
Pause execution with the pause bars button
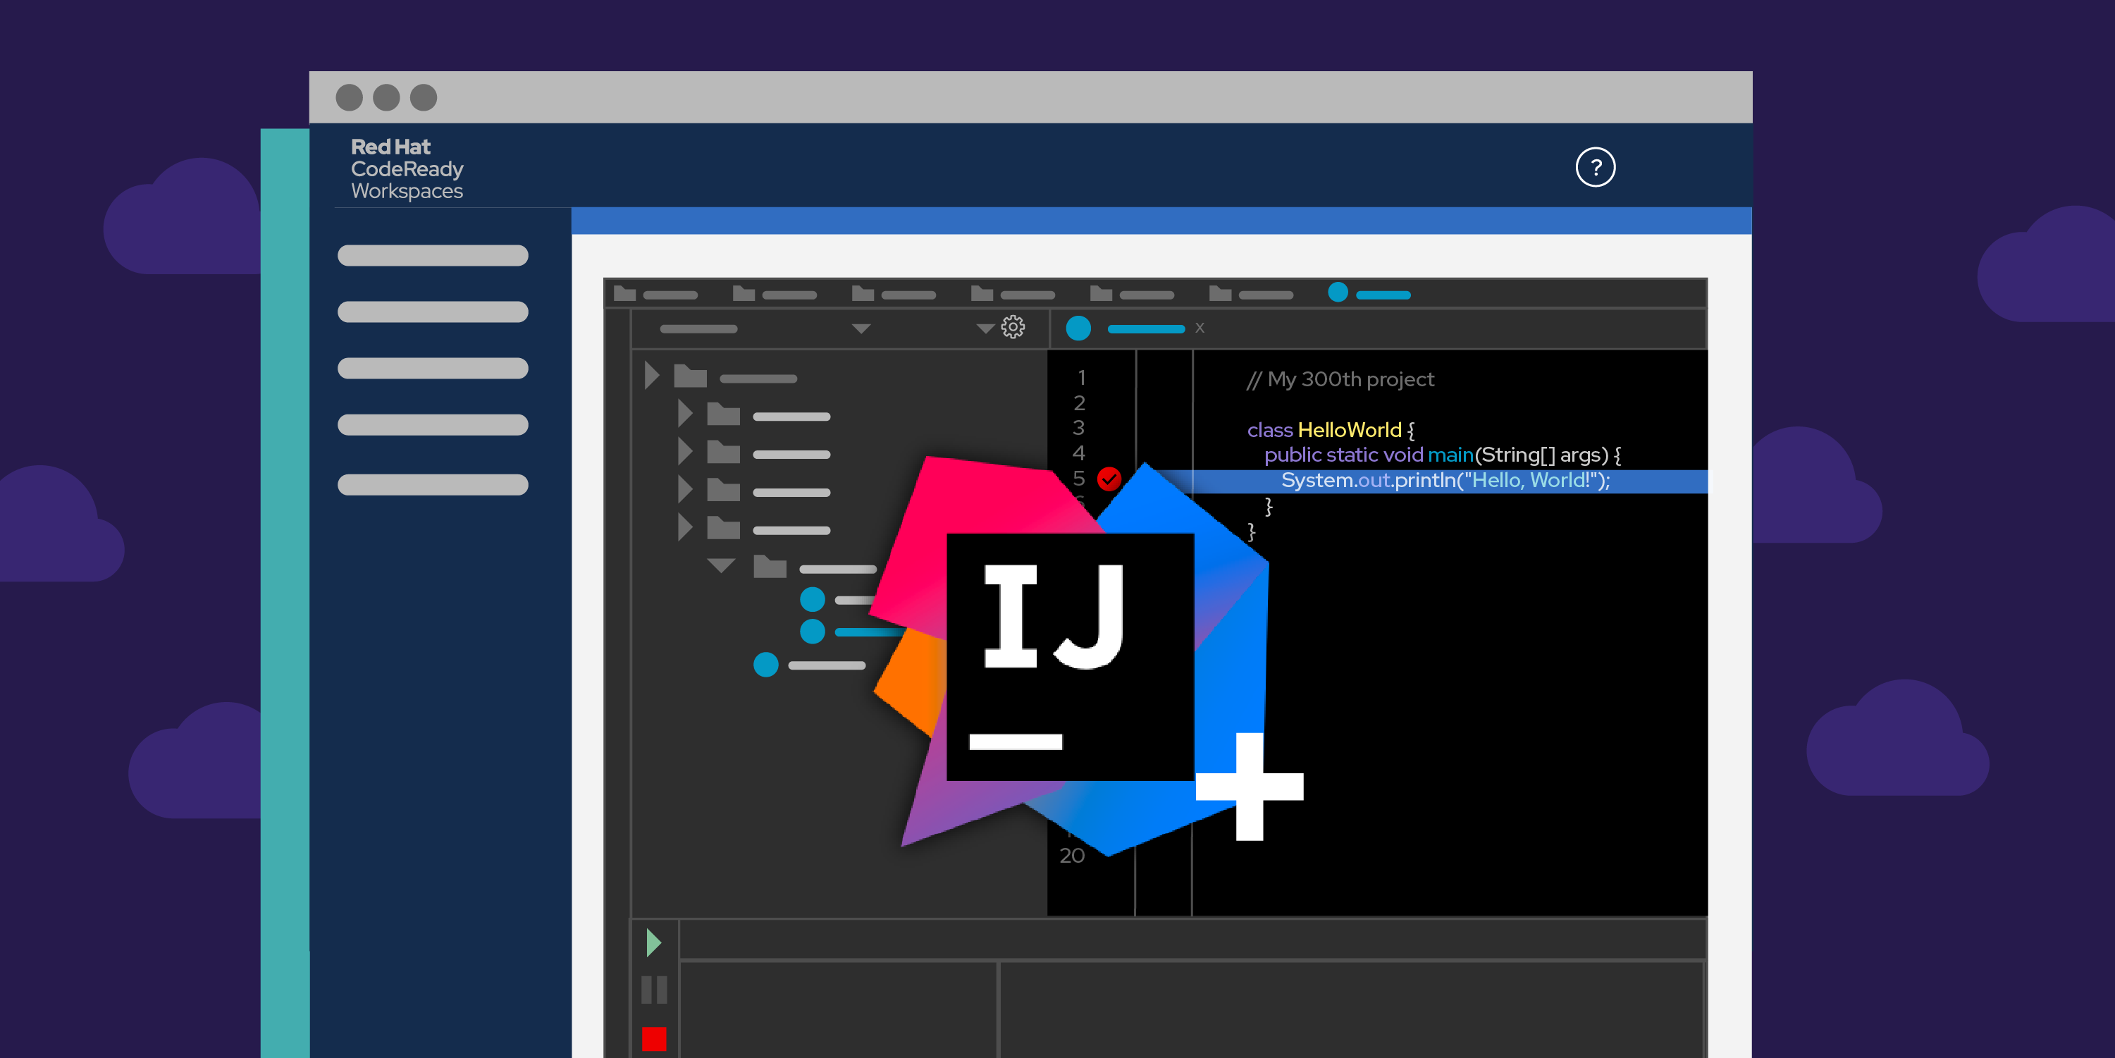click(654, 990)
